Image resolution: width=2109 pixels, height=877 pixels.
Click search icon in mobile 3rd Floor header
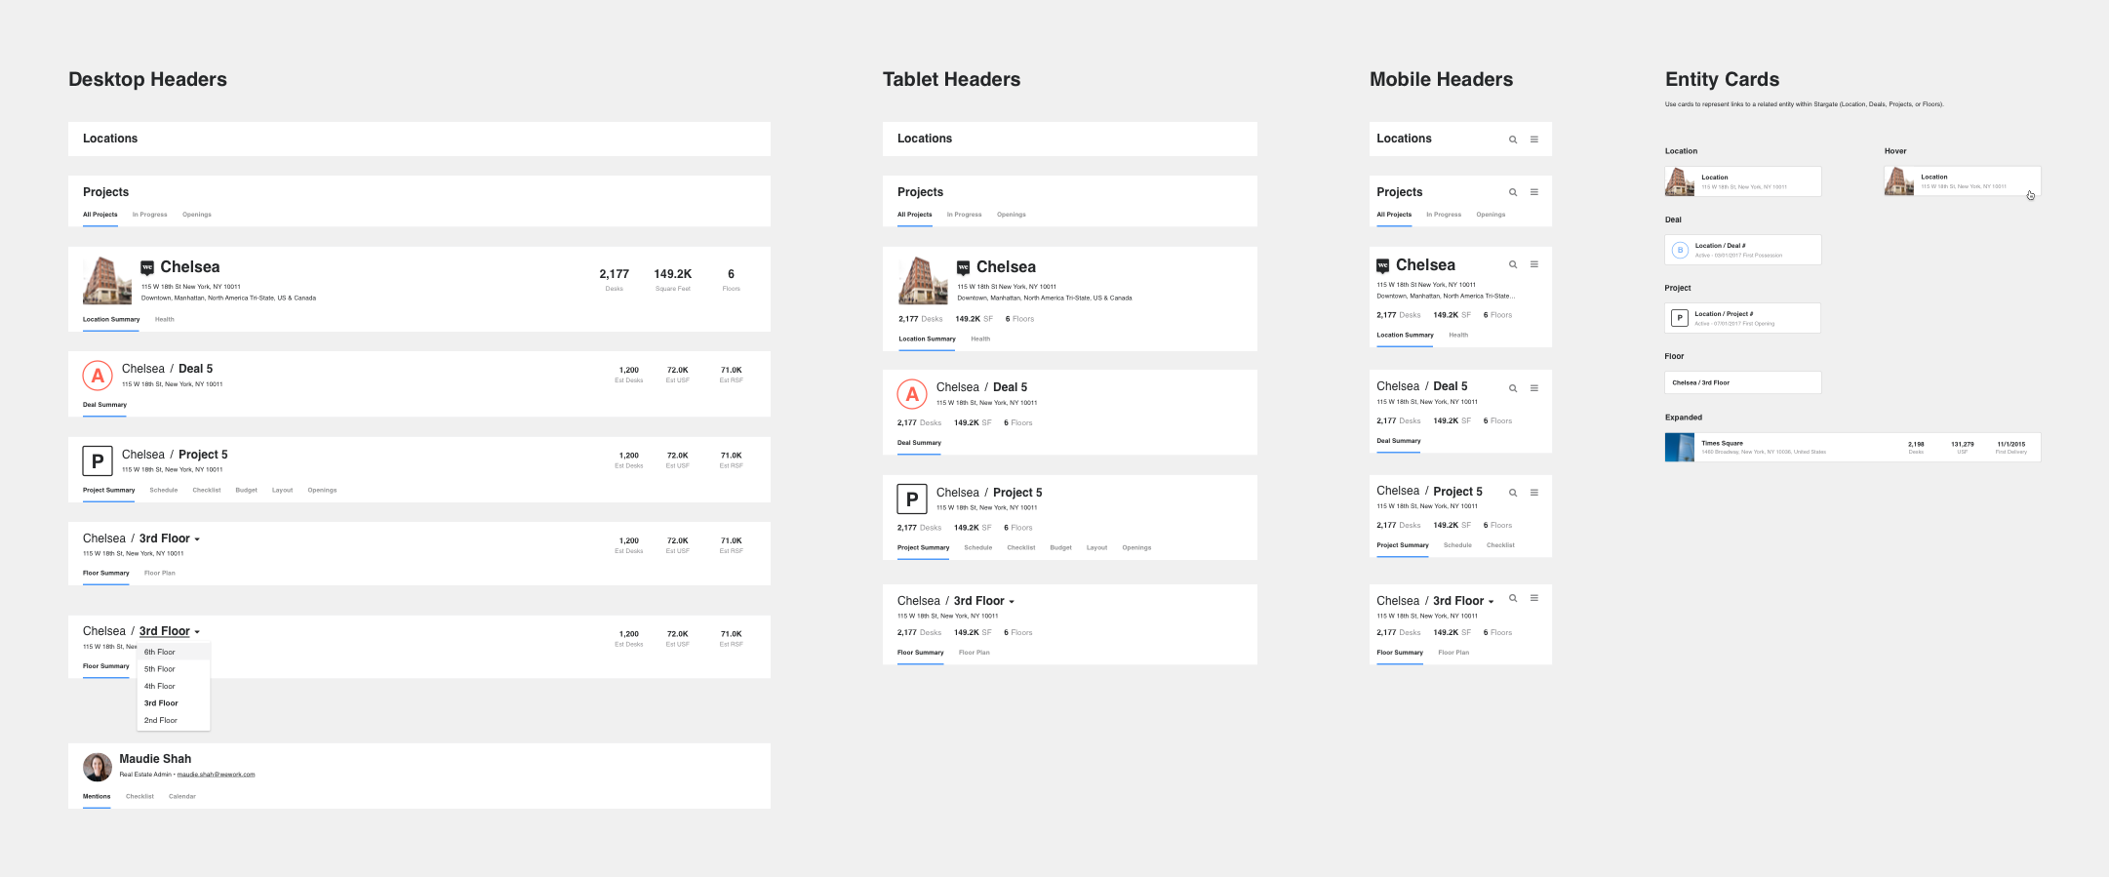point(1513,598)
